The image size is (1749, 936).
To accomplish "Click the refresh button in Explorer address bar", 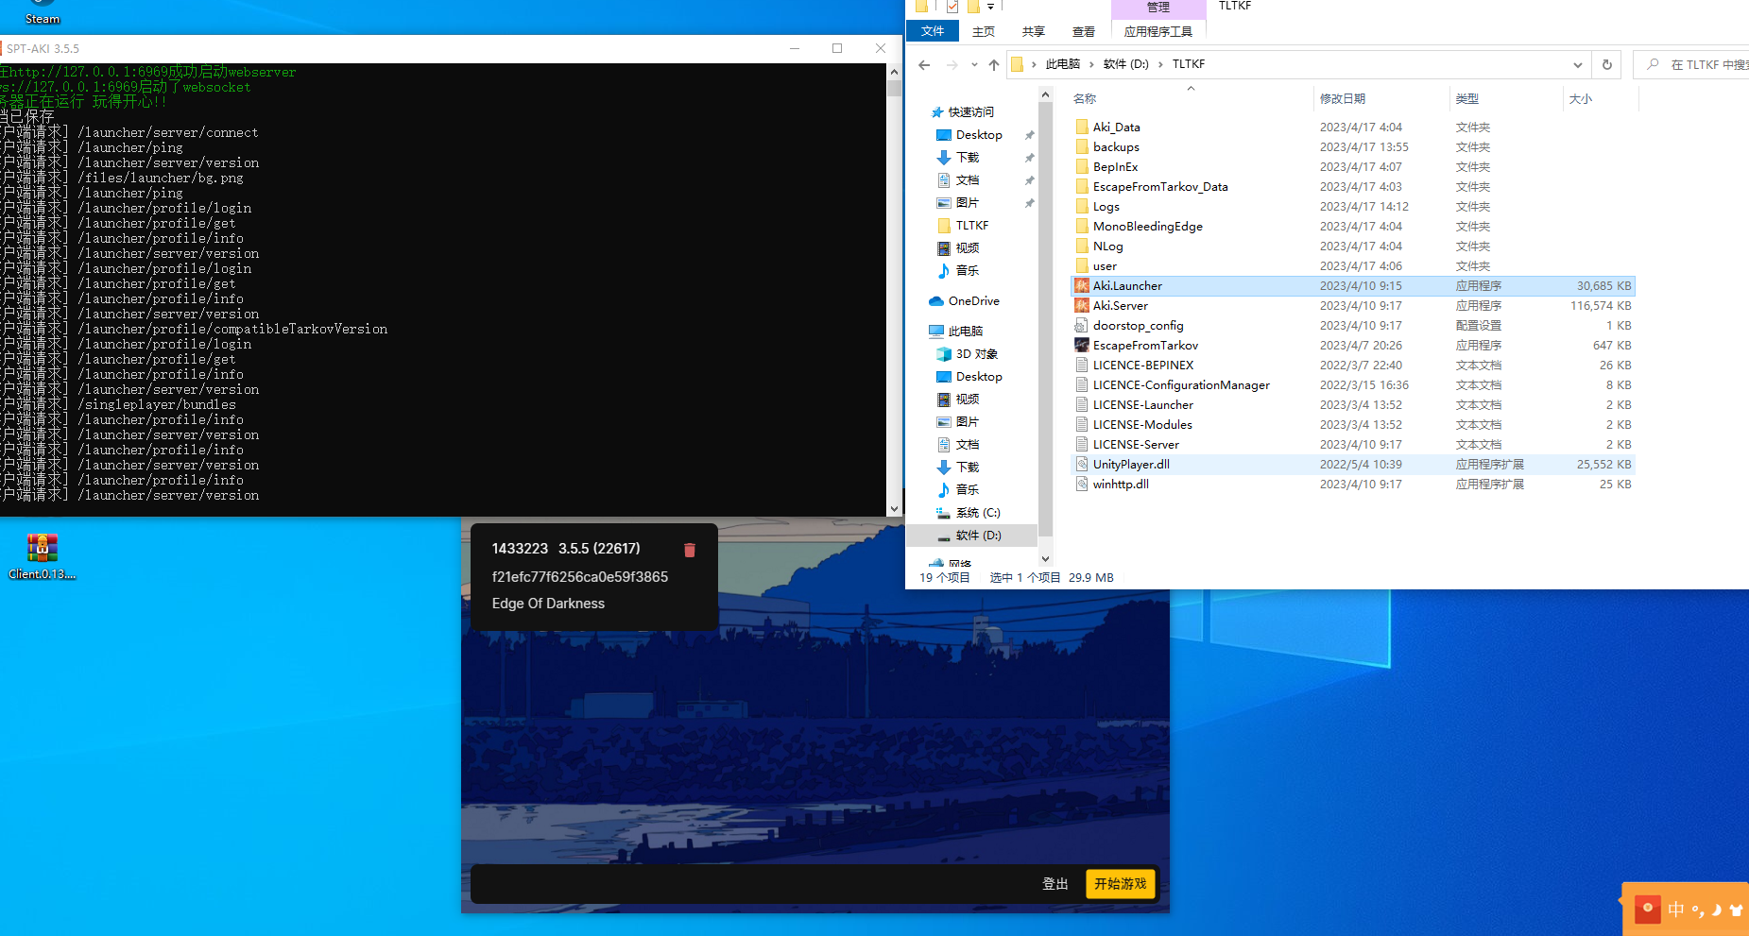I will pos(1606,65).
